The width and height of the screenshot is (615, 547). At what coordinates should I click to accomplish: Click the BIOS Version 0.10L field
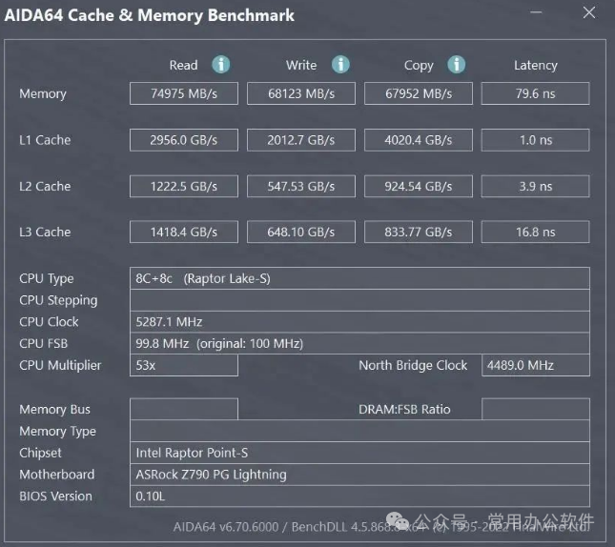[x=359, y=496]
